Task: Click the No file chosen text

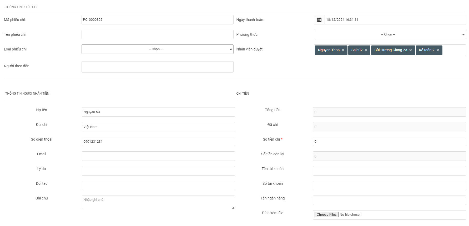Action: click(350, 215)
